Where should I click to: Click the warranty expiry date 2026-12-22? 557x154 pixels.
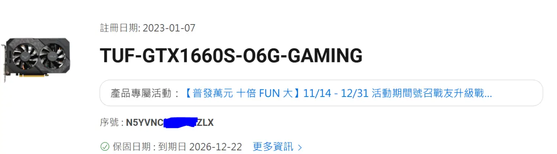(x=216, y=147)
